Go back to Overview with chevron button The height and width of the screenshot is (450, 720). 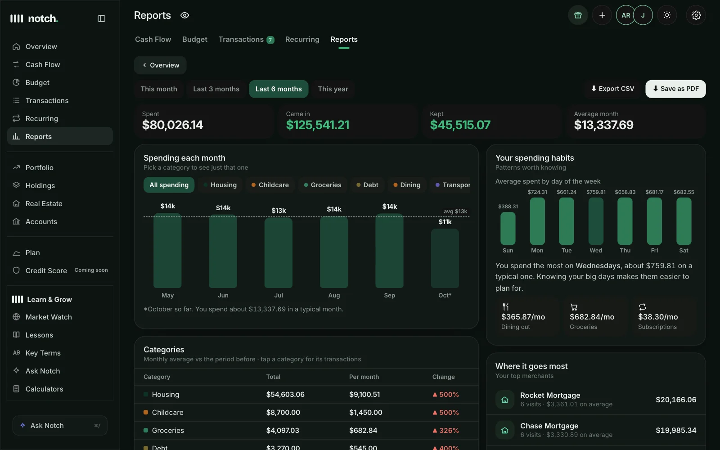160,65
